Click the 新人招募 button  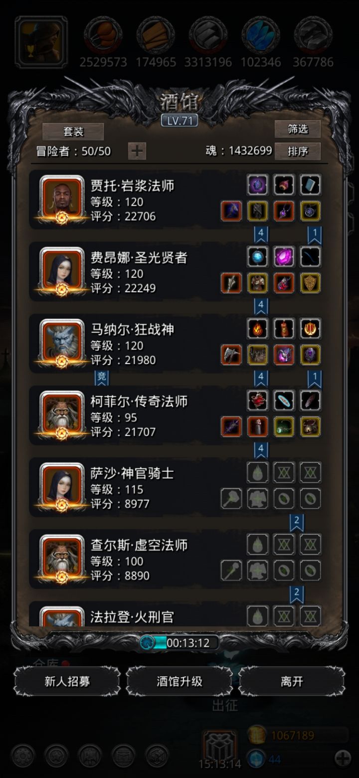tap(67, 681)
